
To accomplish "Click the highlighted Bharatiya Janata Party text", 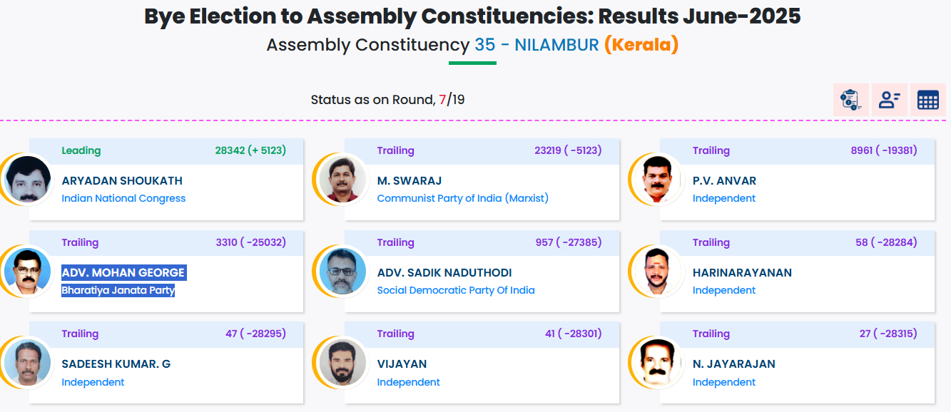I will click(x=118, y=291).
